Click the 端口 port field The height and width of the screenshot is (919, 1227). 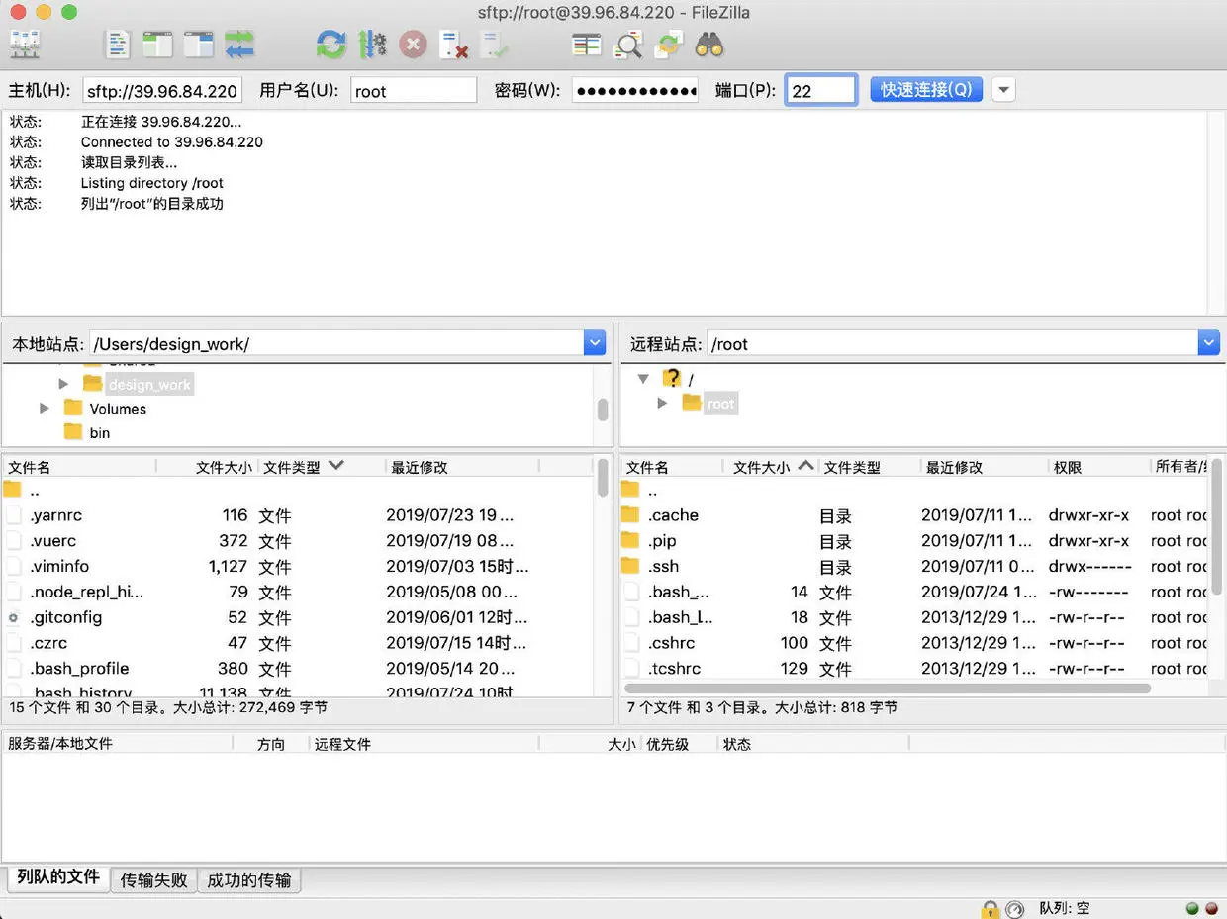(821, 91)
